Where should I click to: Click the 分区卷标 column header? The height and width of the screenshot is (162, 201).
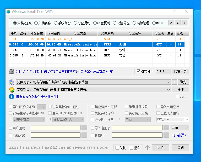pos(135,33)
